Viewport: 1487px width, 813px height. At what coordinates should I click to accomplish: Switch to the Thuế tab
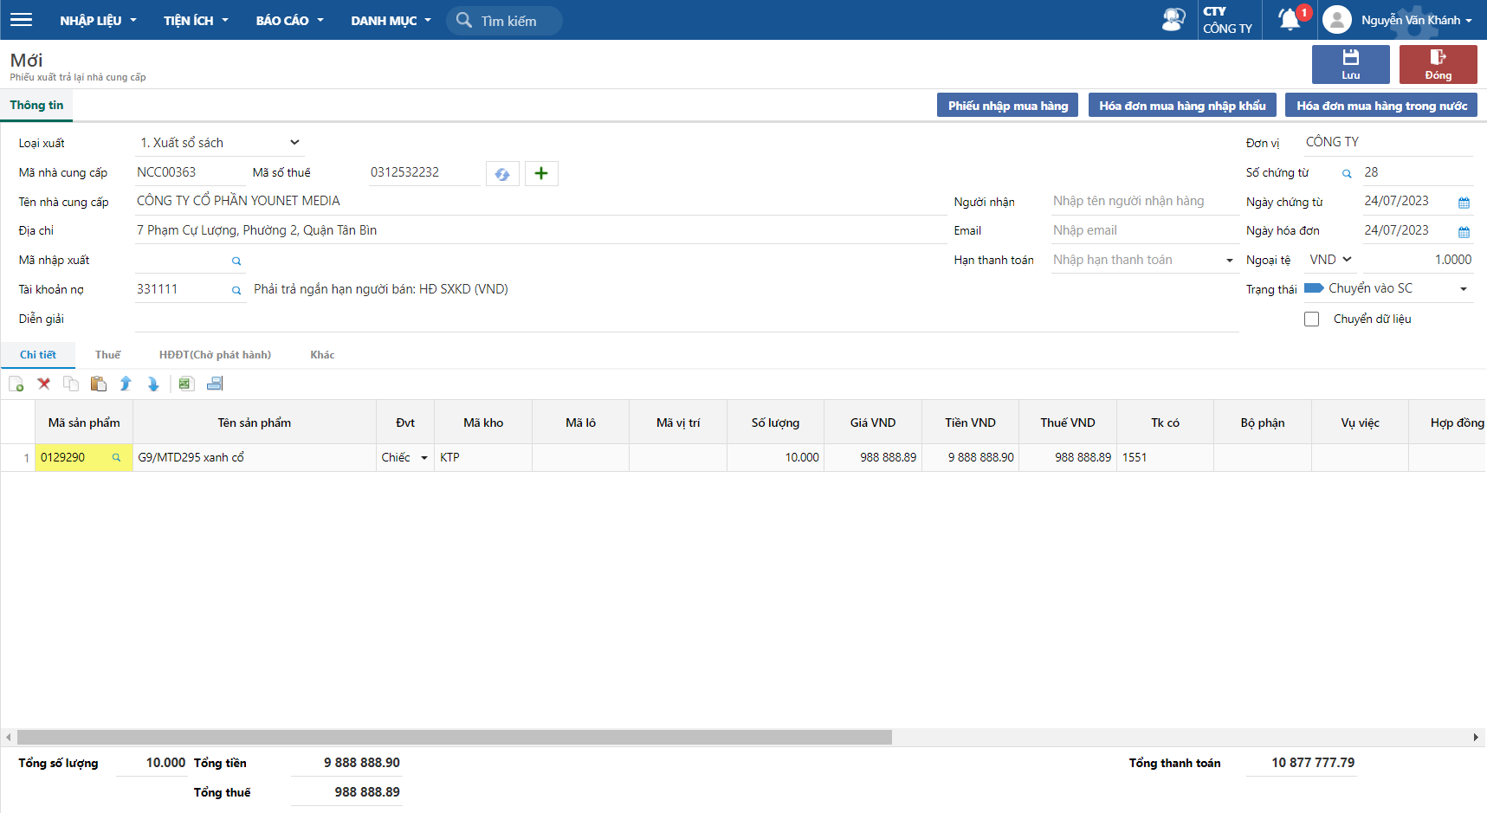coord(107,355)
